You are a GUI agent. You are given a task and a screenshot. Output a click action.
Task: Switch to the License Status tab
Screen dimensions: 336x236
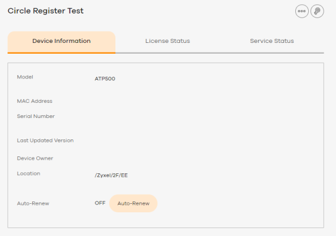click(167, 41)
